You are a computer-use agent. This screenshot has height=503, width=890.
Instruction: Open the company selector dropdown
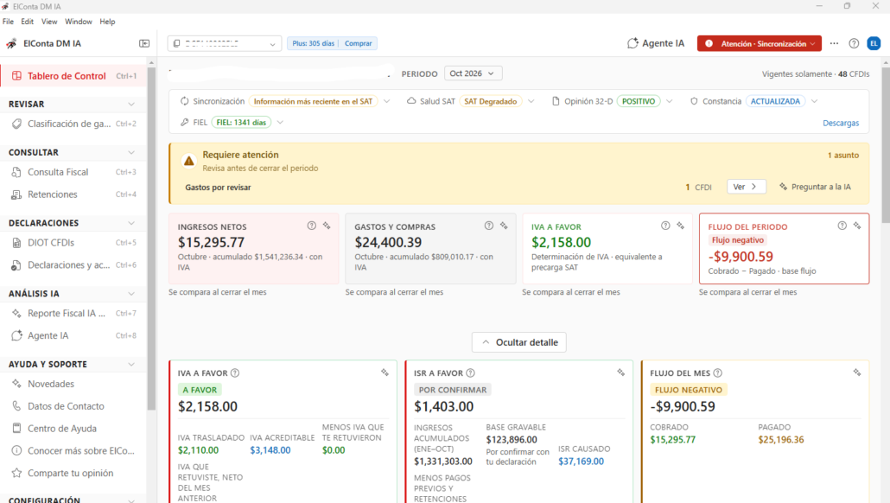pyautogui.click(x=225, y=43)
